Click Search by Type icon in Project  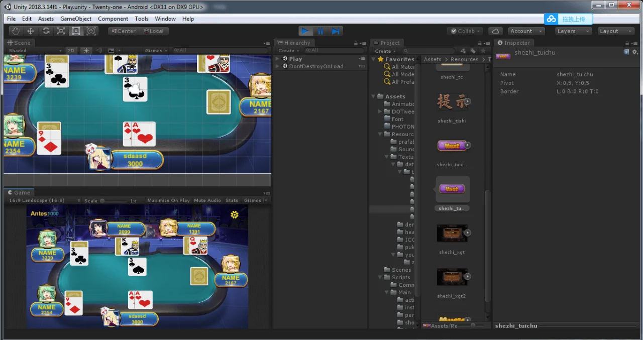(x=463, y=51)
